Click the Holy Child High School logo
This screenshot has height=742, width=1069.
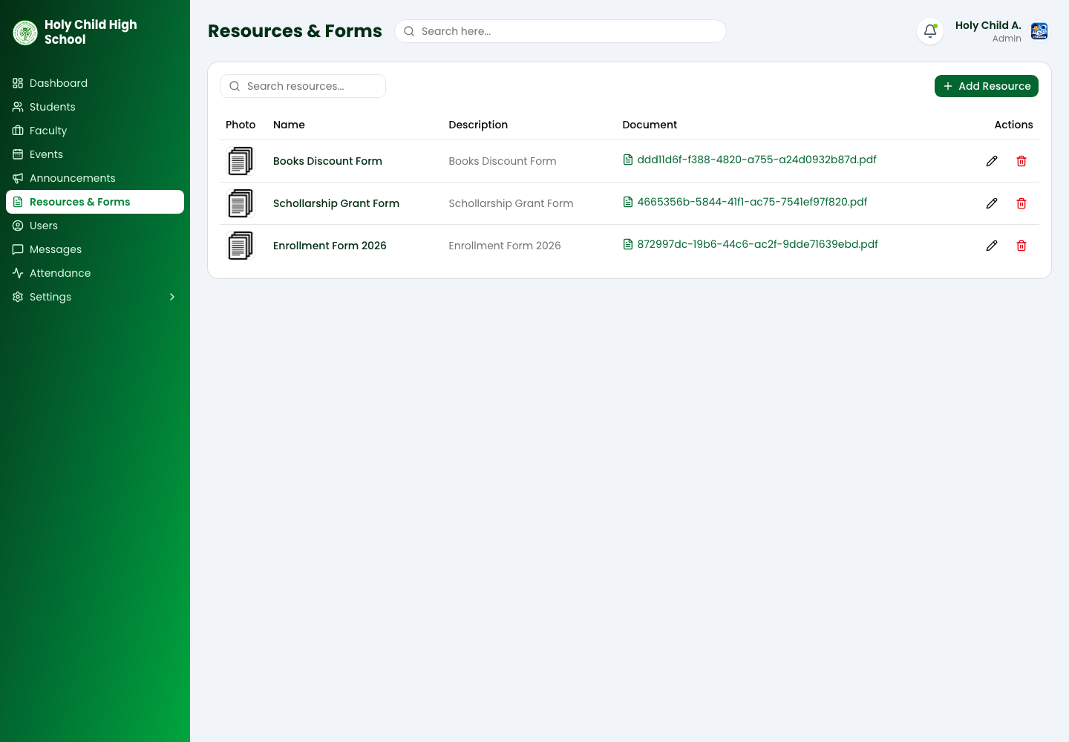[25, 33]
